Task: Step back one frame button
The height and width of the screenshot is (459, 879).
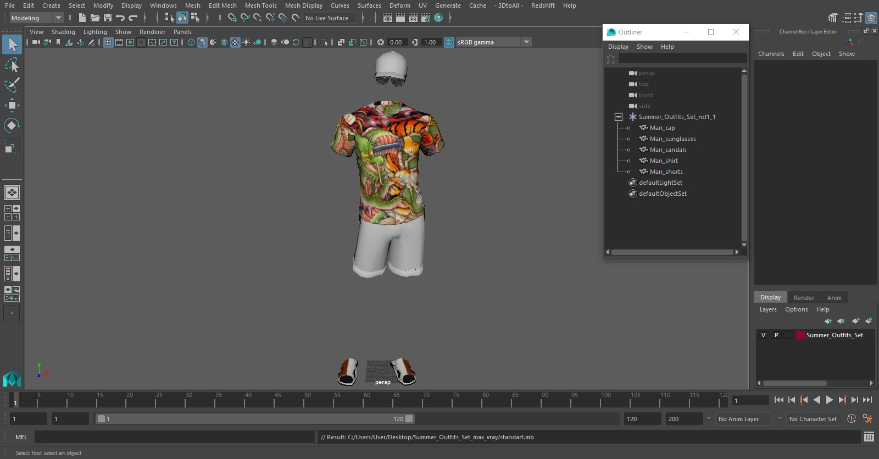Action: (x=792, y=400)
